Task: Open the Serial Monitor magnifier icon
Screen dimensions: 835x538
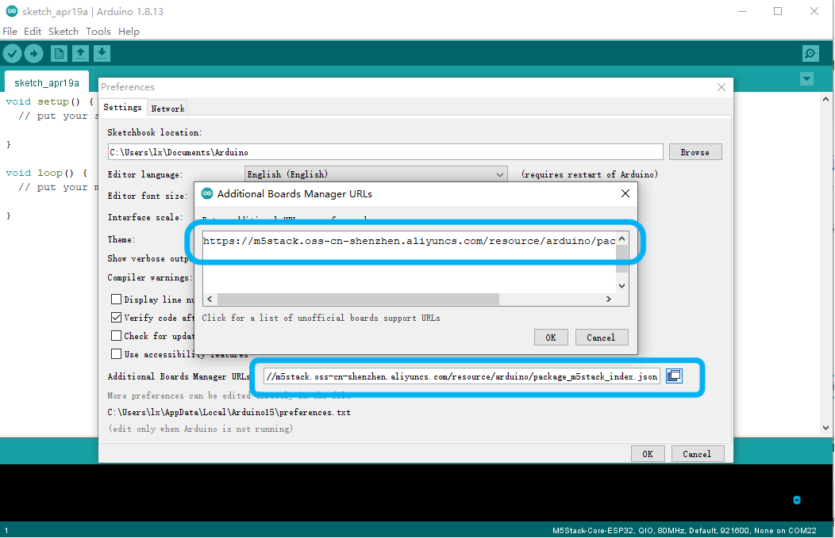Action: pos(810,54)
